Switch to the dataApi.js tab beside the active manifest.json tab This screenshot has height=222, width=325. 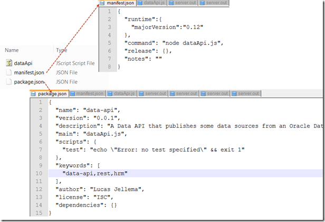coord(152,3)
